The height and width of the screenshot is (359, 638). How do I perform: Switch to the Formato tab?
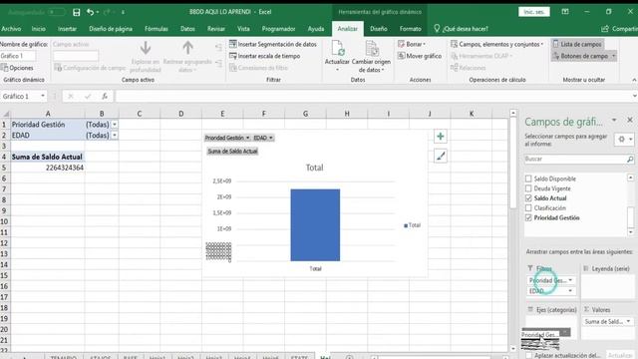(x=410, y=29)
